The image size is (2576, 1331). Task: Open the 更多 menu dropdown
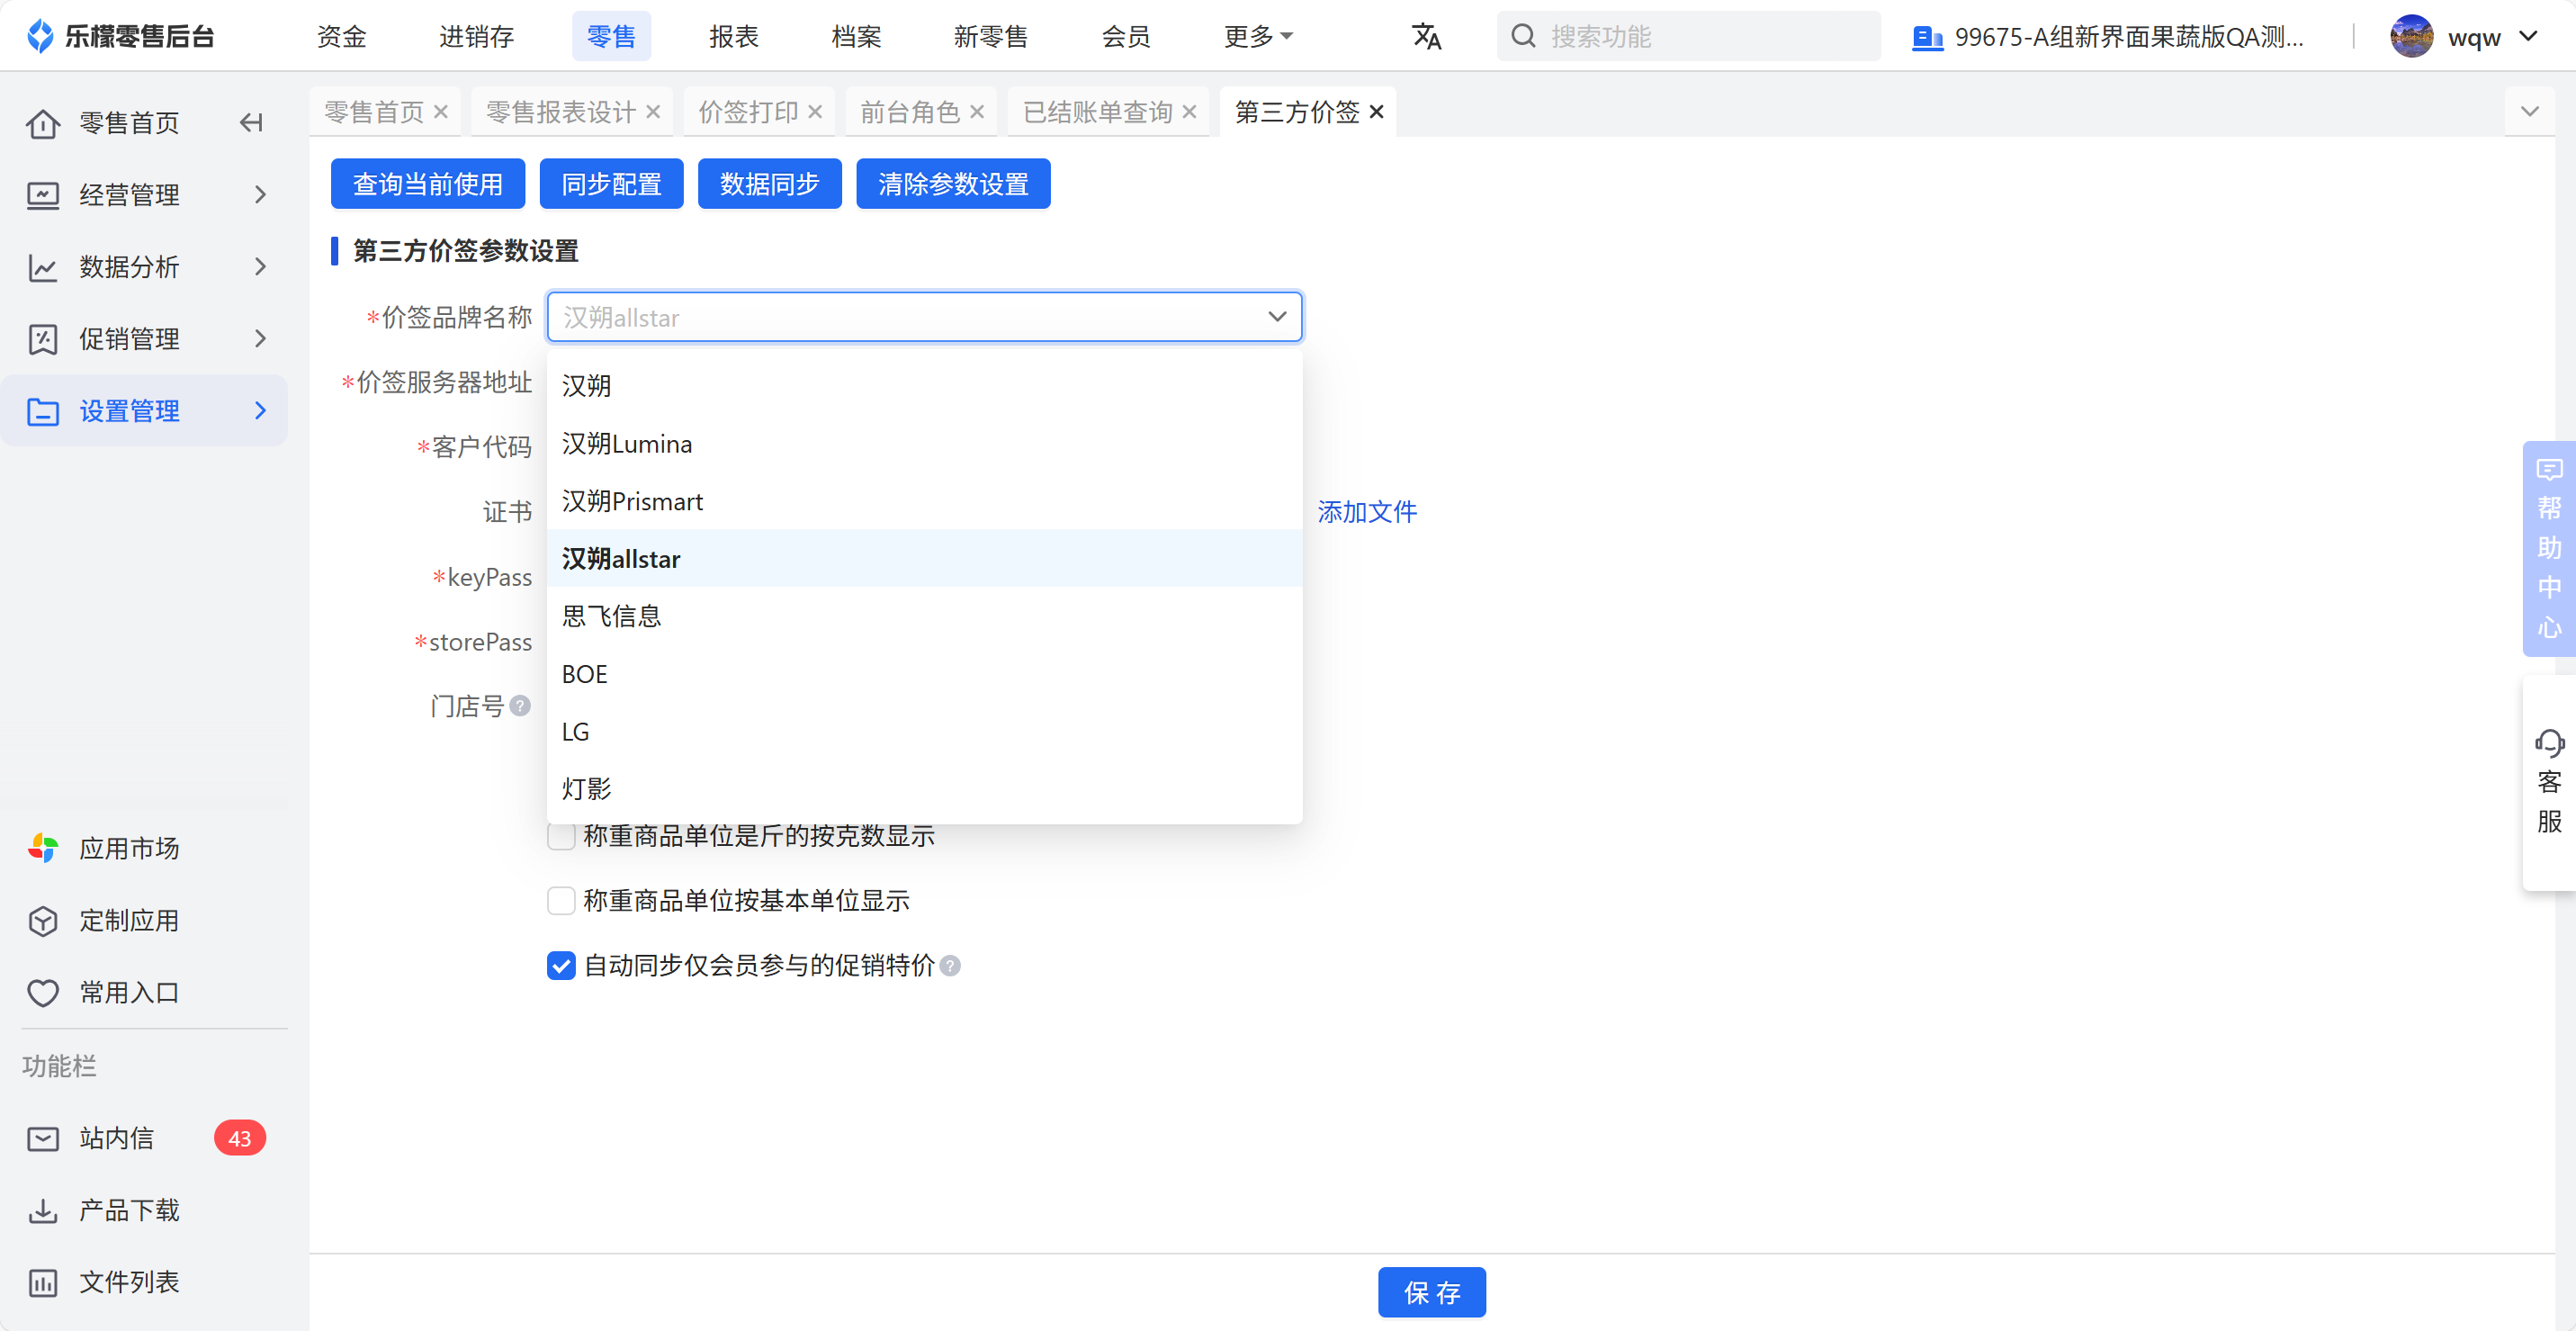coord(1258,36)
